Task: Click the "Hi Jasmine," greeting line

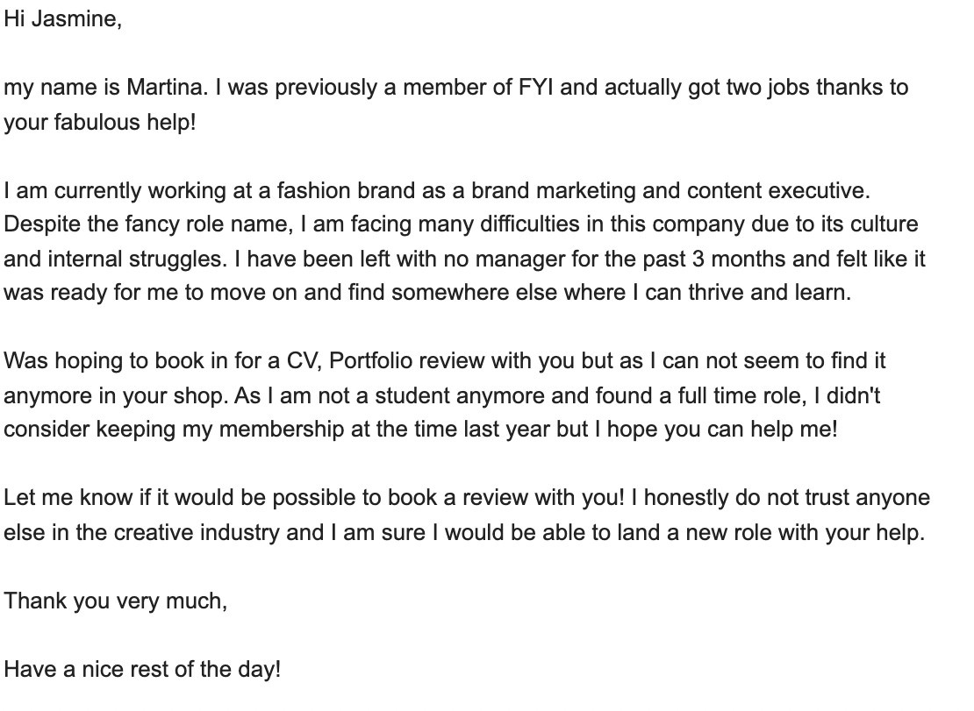Action: pyautogui.click(x=62, y=19)
